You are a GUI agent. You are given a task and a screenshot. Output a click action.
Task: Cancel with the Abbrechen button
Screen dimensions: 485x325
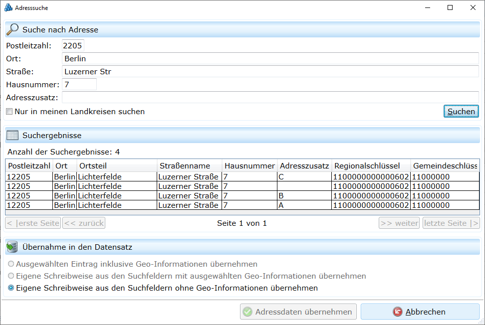point(420,312)
